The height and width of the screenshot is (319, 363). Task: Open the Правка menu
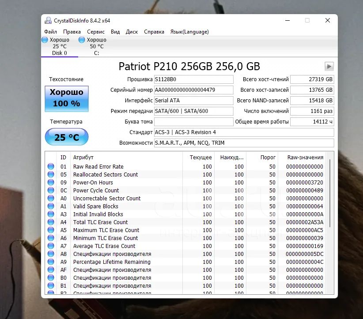point(72,32)
